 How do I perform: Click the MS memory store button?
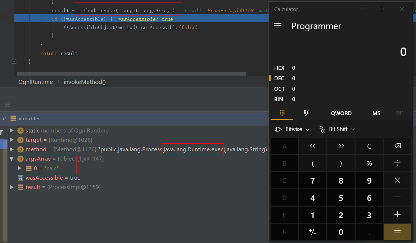(376, 113)
